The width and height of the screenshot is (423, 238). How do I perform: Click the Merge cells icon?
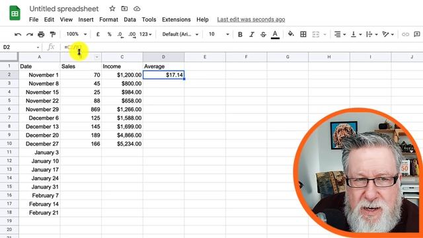[x=316, y=34]
